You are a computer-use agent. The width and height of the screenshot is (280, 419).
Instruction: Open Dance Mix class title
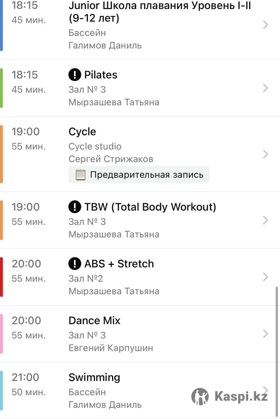[x=94, y=321]
